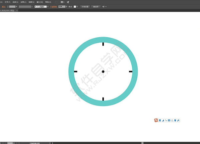
Task: Select the teal ring of the clock
Action: tap(71, 72)
